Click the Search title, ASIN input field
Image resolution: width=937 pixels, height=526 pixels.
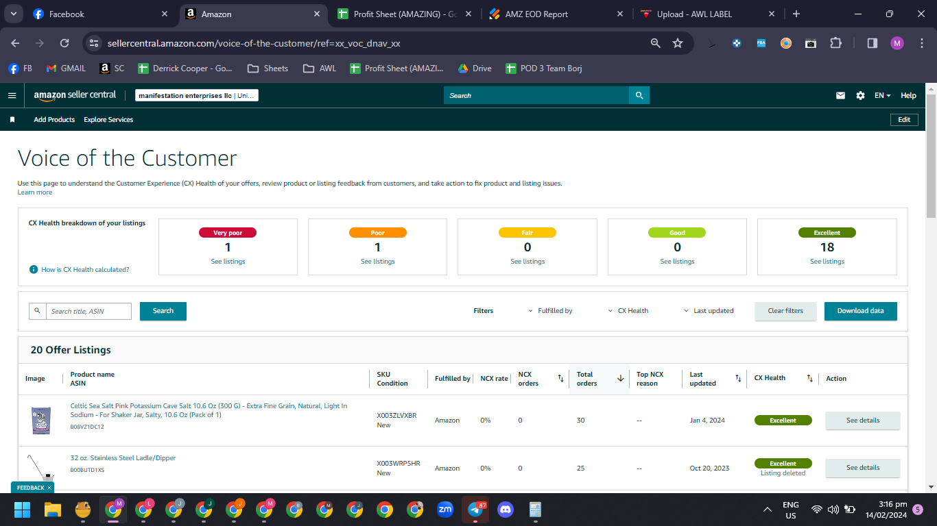[88, 311]
